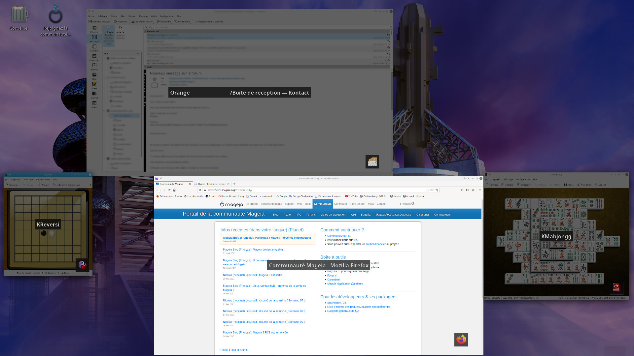Screen dimensions: 634x356
Task: Click Relever le courriel in Kontact
Action: click(x=142, y=22)
